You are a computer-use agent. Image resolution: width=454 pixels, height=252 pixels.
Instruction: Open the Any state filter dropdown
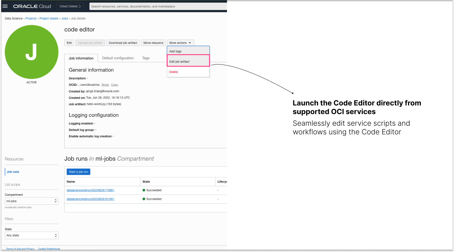click(30, 235)
